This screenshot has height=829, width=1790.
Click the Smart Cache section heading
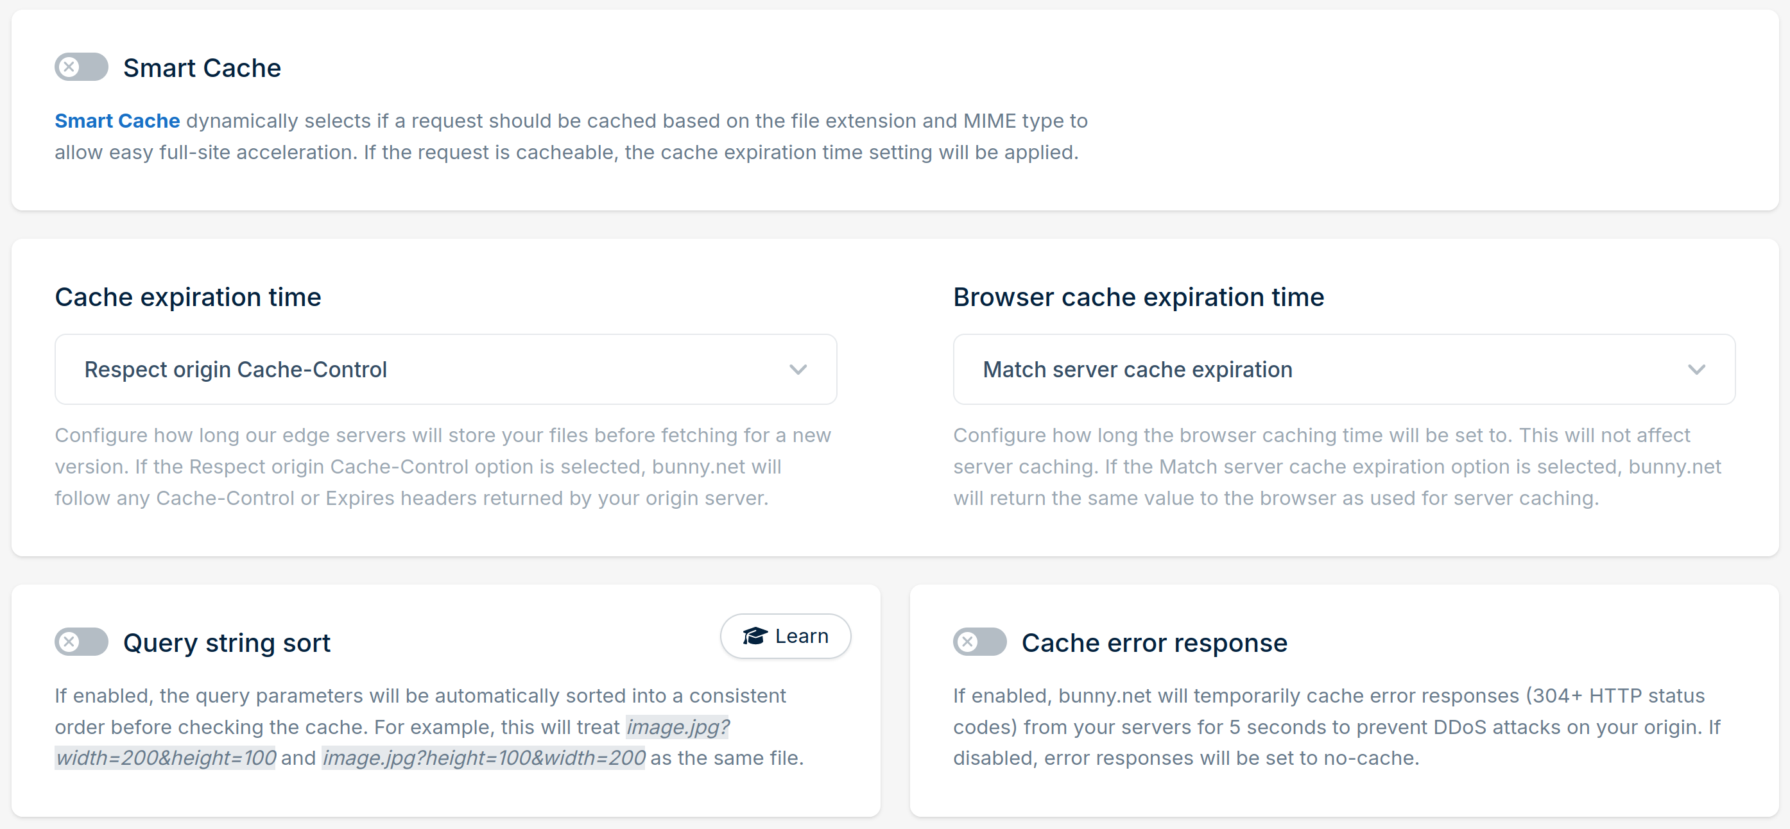coord(202,67)
